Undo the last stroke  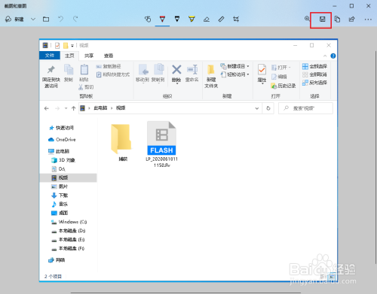61,19
